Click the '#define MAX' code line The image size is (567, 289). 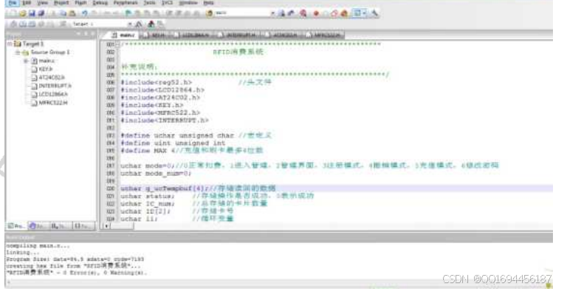pyautogui.click(x=192, y=151)
